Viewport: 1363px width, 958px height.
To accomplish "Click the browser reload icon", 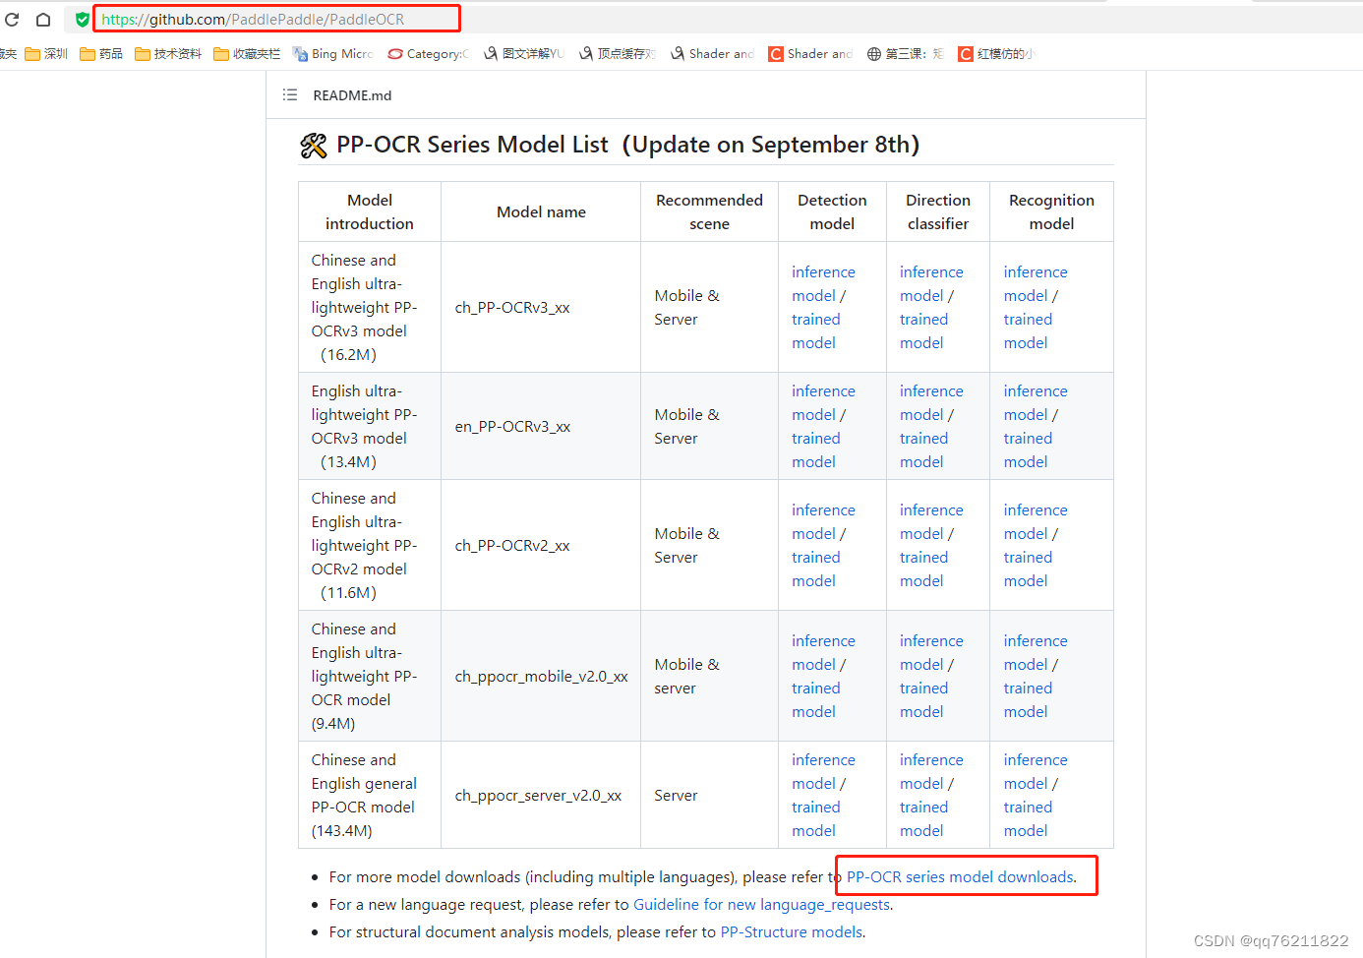I will tap(12, 19).
